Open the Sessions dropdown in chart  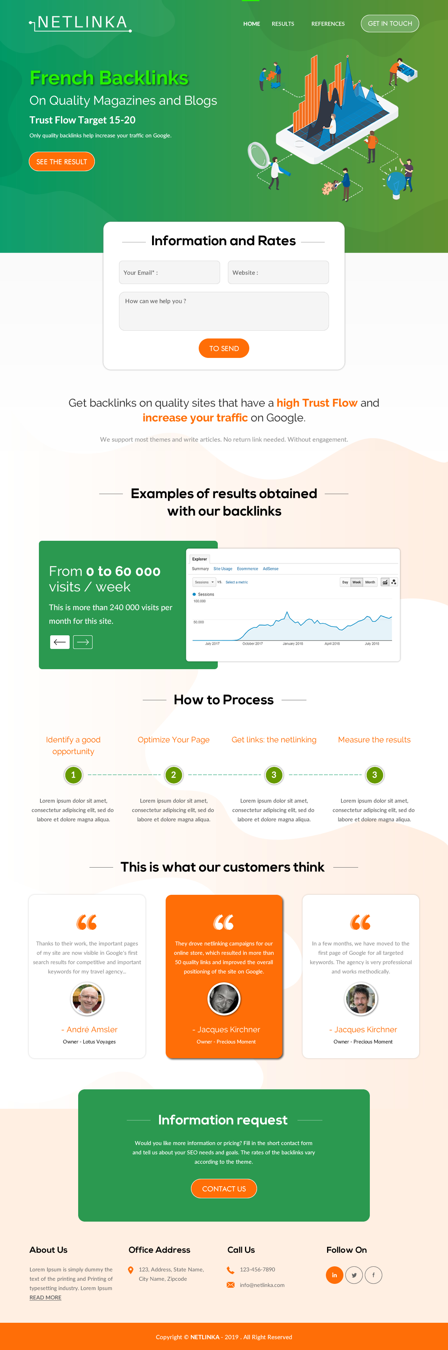coord(204,582)
